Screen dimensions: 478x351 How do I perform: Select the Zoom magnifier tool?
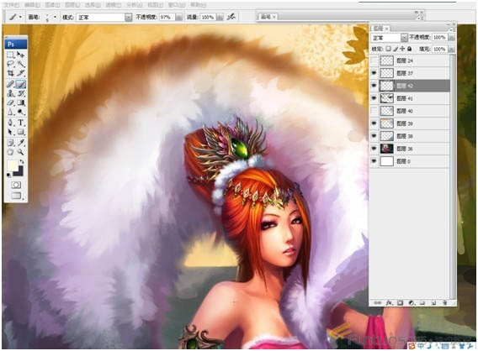(x=21, y=151)
